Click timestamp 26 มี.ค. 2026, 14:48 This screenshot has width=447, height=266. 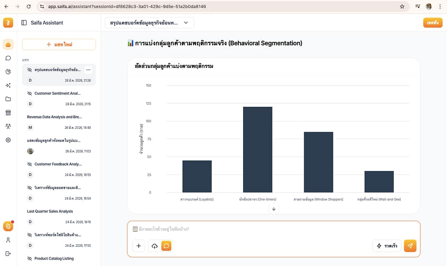coord(78,128)
